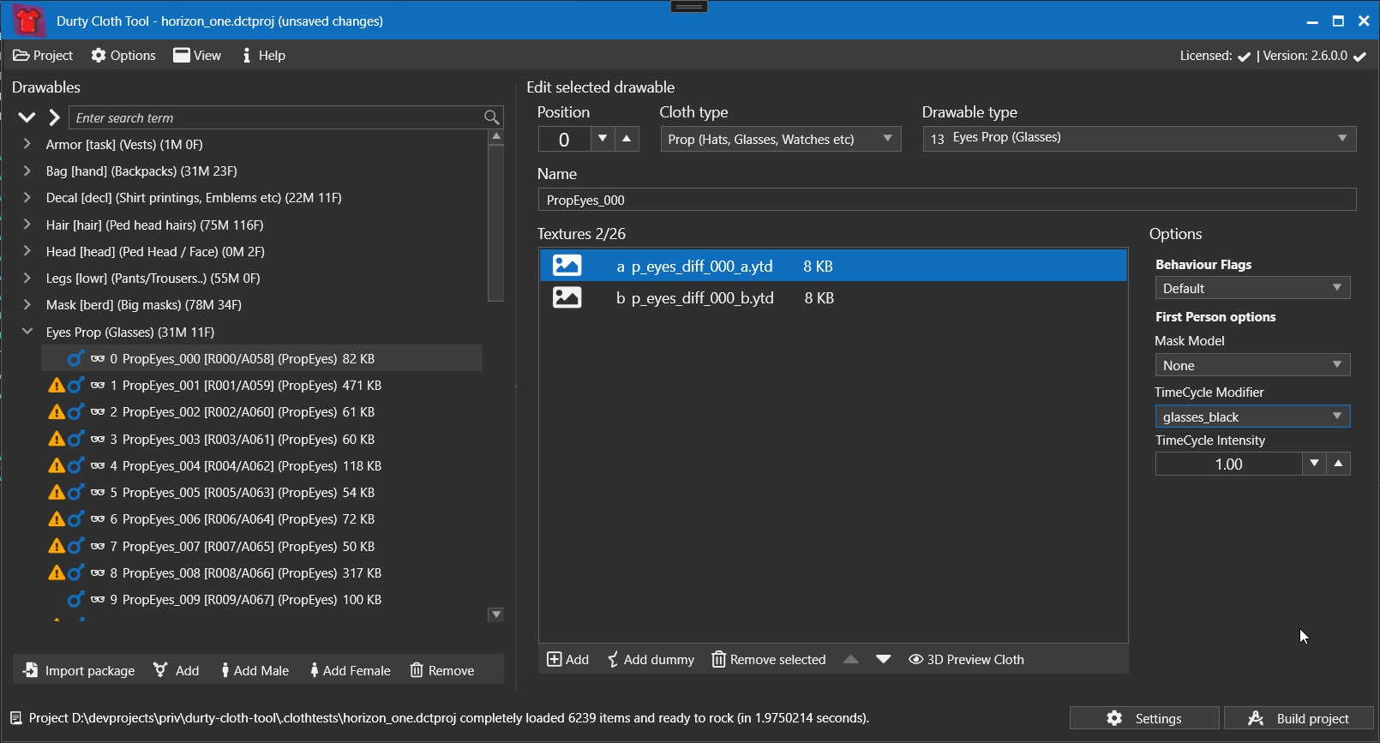
Task: Open 3D Preview Cloth
Action: tap(966, 659)
